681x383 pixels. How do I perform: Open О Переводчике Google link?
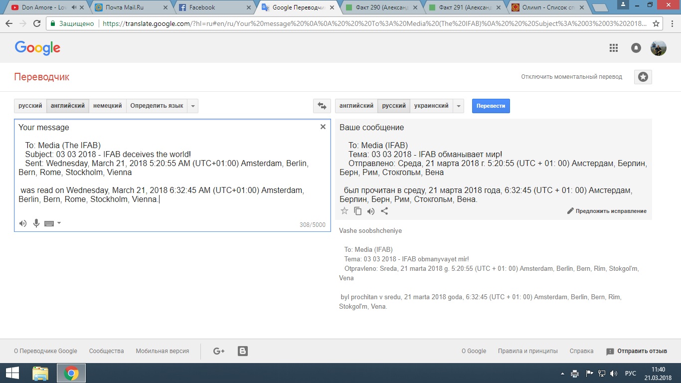point(45,351)
